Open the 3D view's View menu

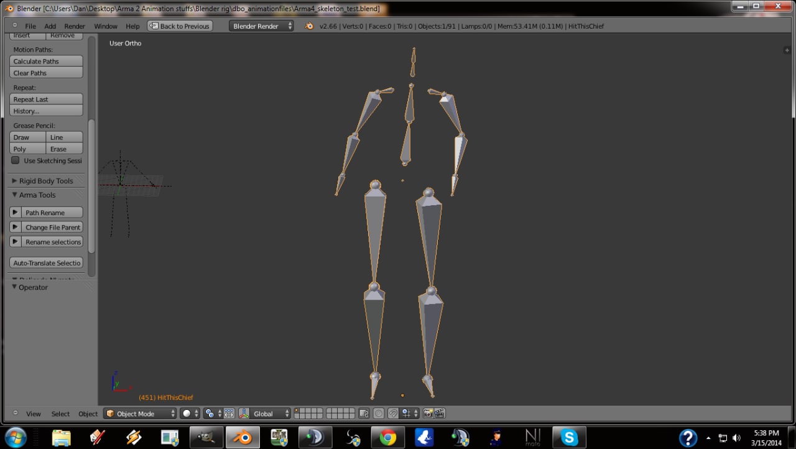34,414
